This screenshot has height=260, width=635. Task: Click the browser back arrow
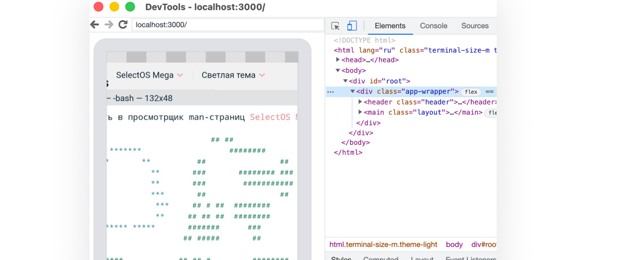pyautogui.click(x=95, y=25)
